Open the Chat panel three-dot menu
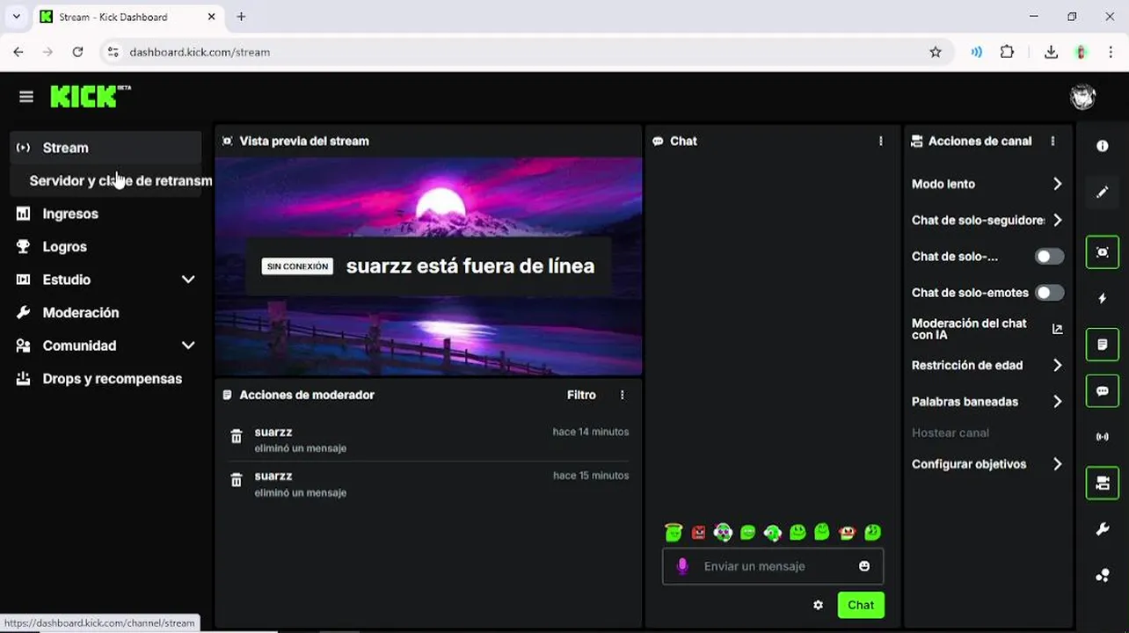 pos(881,141)
